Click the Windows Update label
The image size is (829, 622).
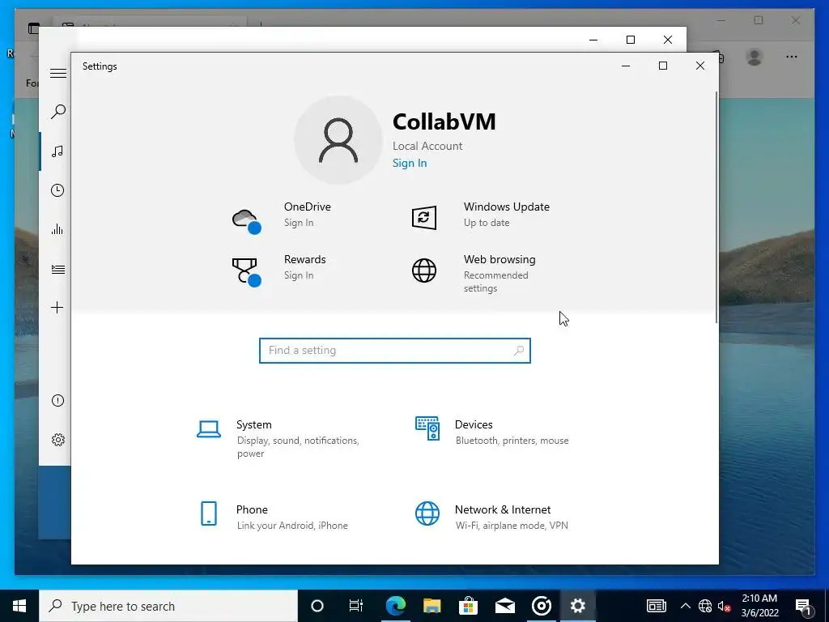pyautogui.click(x=507, y=207)
